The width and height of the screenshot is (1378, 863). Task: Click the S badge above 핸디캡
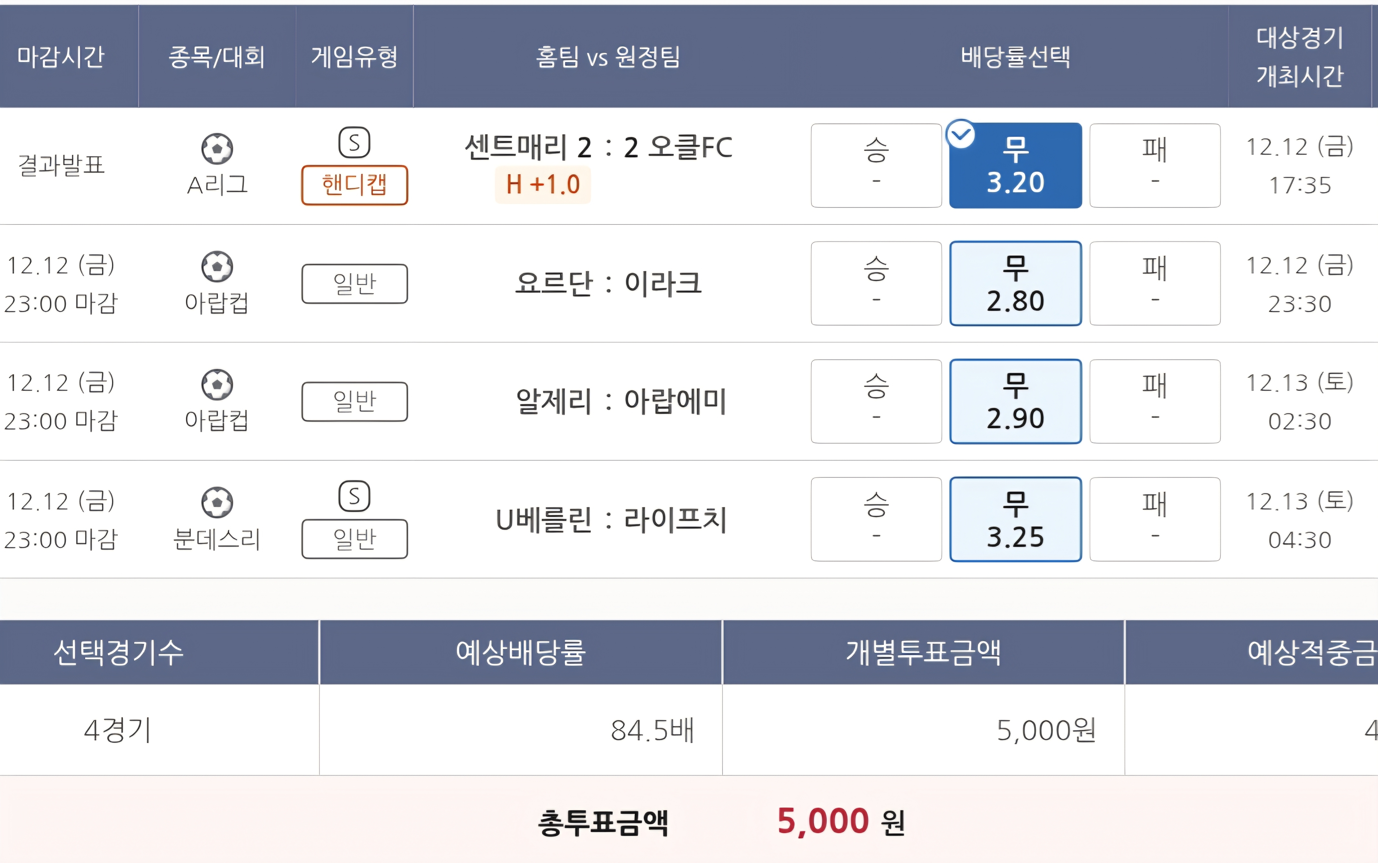click(354, 143)
